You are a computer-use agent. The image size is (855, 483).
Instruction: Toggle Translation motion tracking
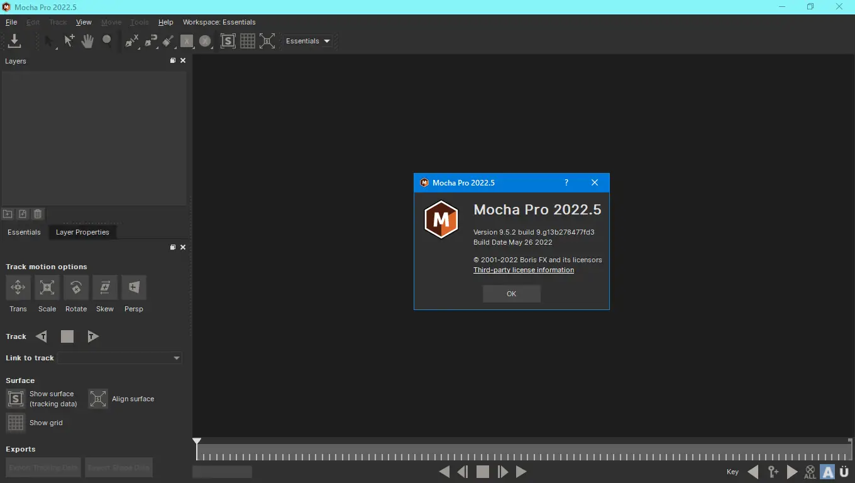[18, 287]
